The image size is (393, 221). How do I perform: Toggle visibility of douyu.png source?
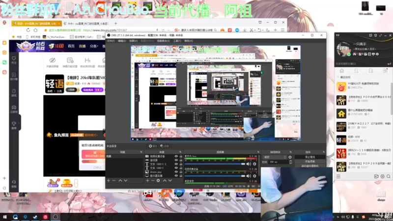pos(176,172)
